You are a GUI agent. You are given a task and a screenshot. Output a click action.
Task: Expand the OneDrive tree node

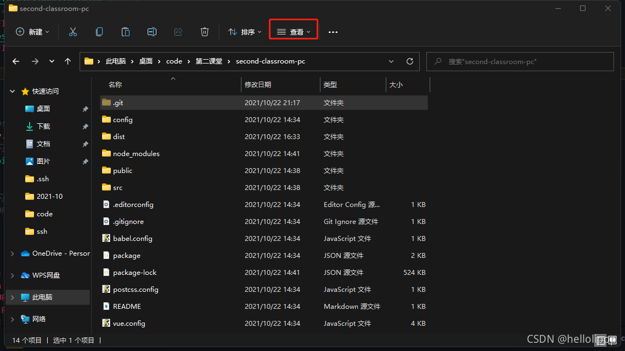point(13,254)
